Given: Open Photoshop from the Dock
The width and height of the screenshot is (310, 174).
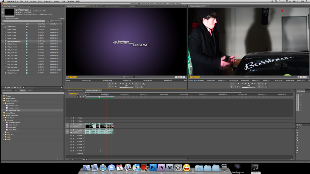Looking at the screenshot, I should tap(153, 168).
